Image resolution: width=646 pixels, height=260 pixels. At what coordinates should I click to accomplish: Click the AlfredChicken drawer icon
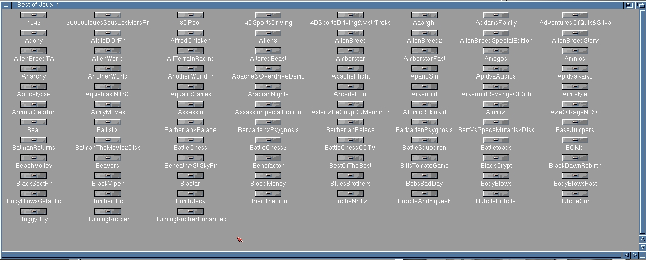tap(190, 33)
